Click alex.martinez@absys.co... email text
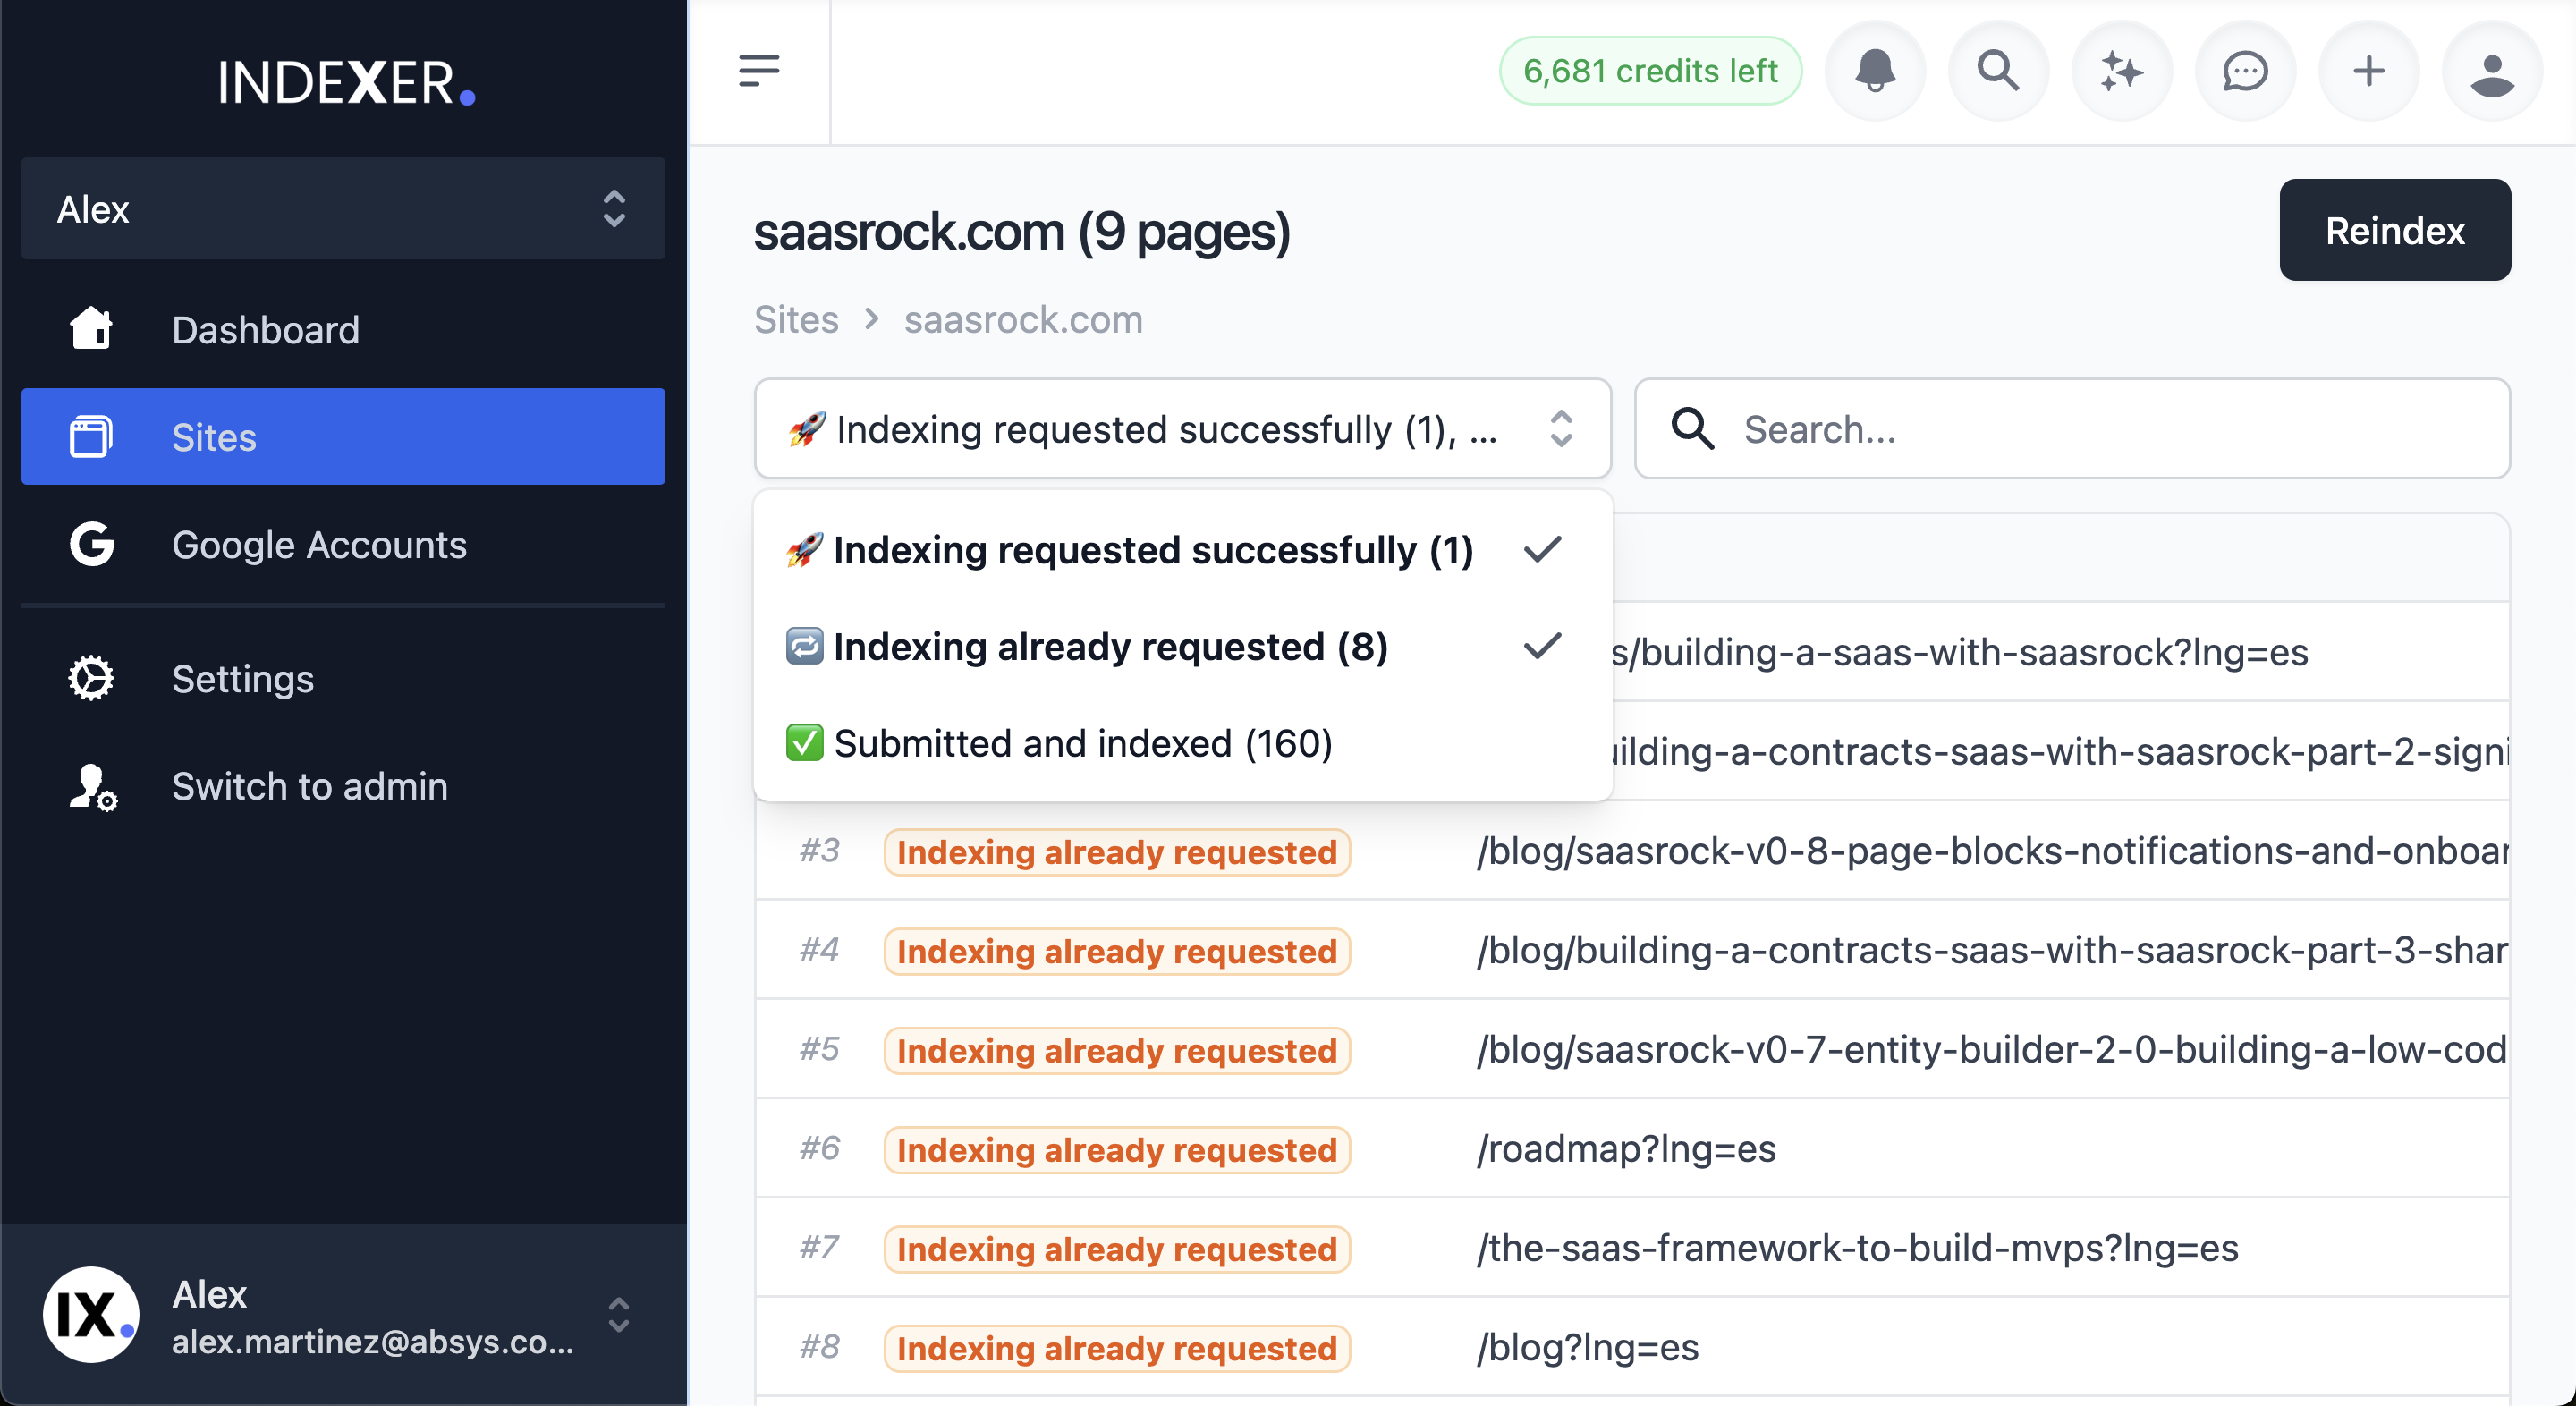 (373, 1342)
